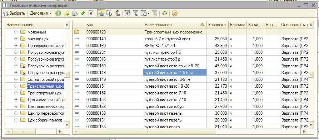Sort table by Наименование column header
This screenshot has height=140, width=319.
pyautogui.click(x=175, y=25)
